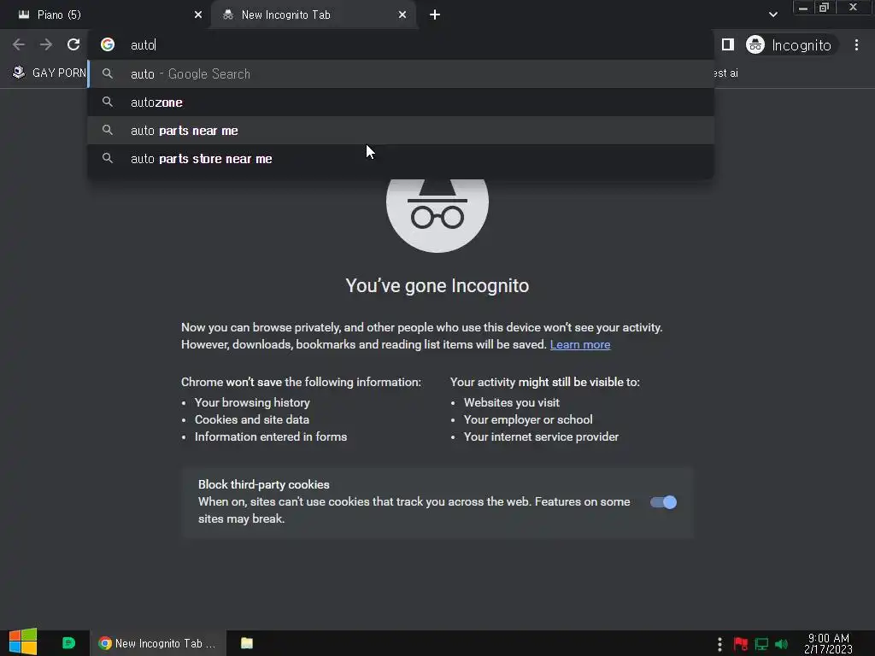875x656 pixels.
Task: Choose the 'autozone' suggestion
Action: point(401,102)
